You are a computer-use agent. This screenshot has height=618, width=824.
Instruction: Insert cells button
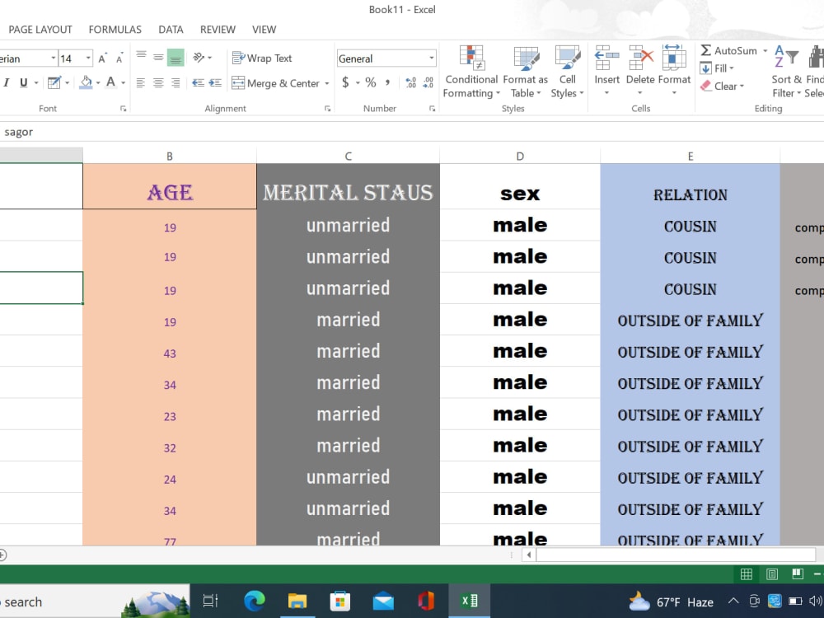(607, 70)
